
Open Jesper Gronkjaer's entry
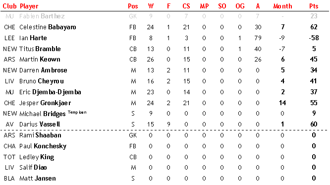tap(45, 103)
